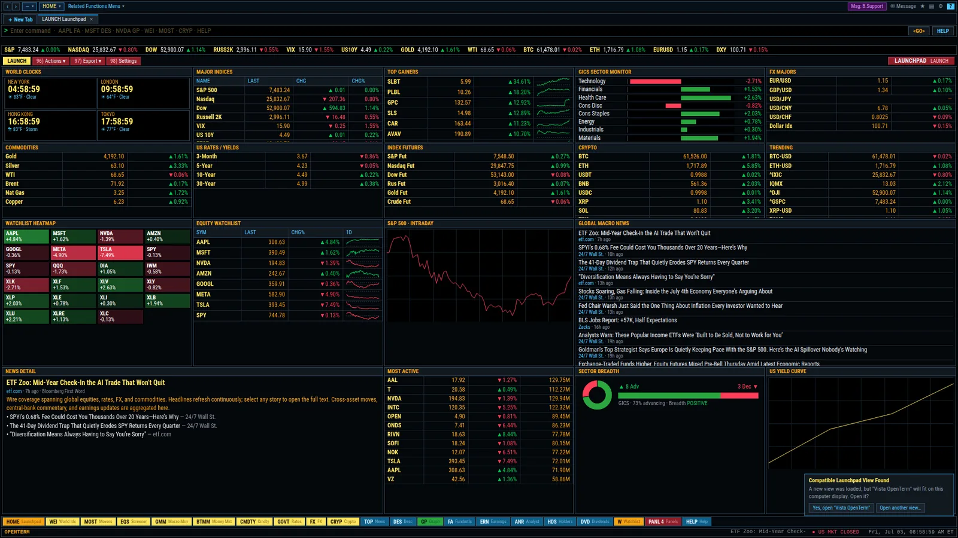Open 98) Settings
958x538 pixels.
point(123,61)
